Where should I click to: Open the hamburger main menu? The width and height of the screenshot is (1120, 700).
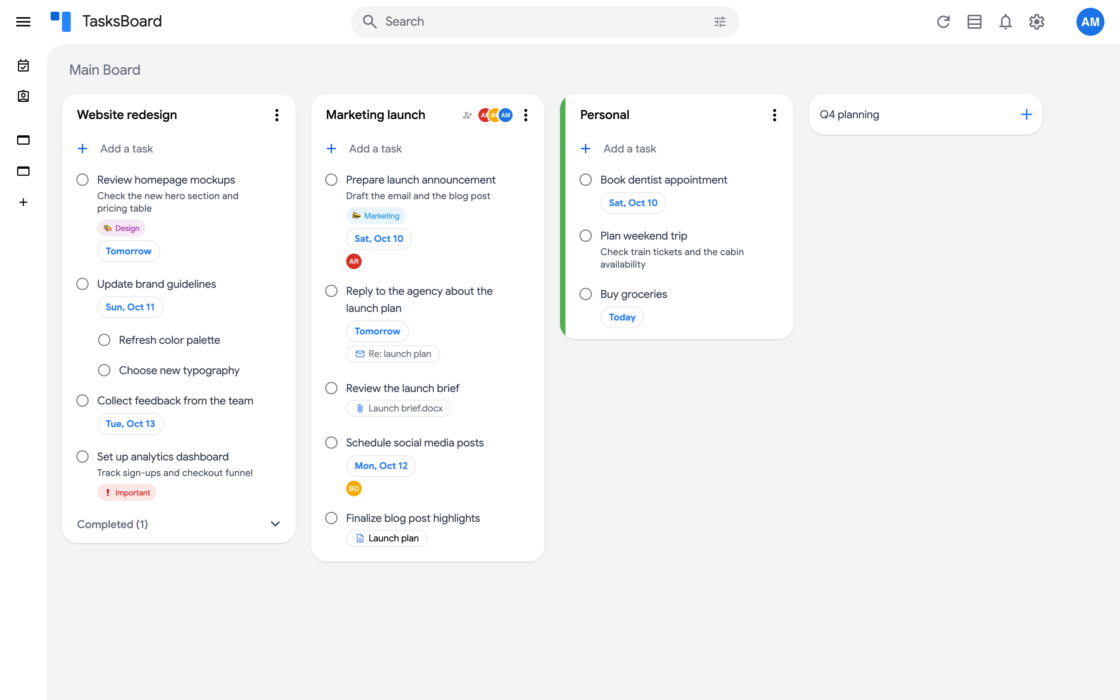[x=23, y=22]
